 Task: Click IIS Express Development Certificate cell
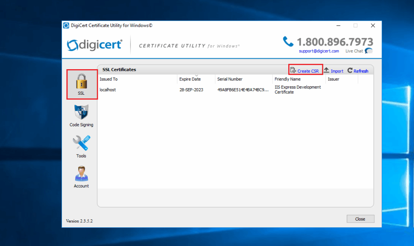(x=298, y=89)
